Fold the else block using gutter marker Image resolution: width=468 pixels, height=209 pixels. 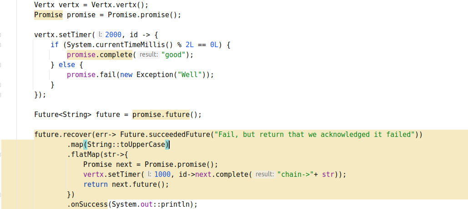[x=1, y=65]
